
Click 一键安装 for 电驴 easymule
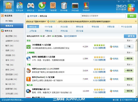click(129, 70)
